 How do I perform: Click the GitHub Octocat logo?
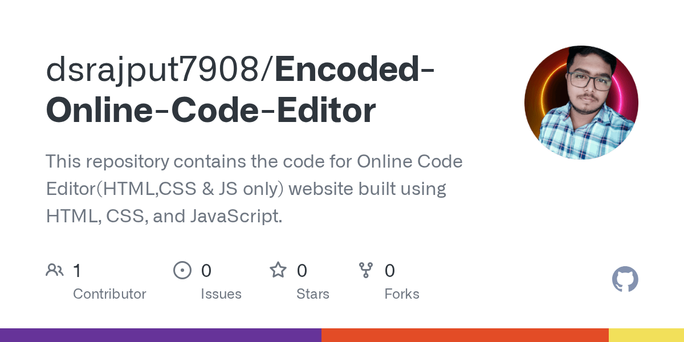point(625,280)
